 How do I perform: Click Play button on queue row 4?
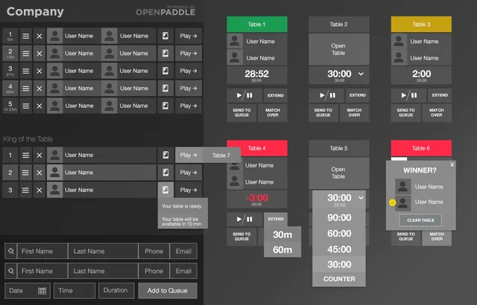(189, 89)
